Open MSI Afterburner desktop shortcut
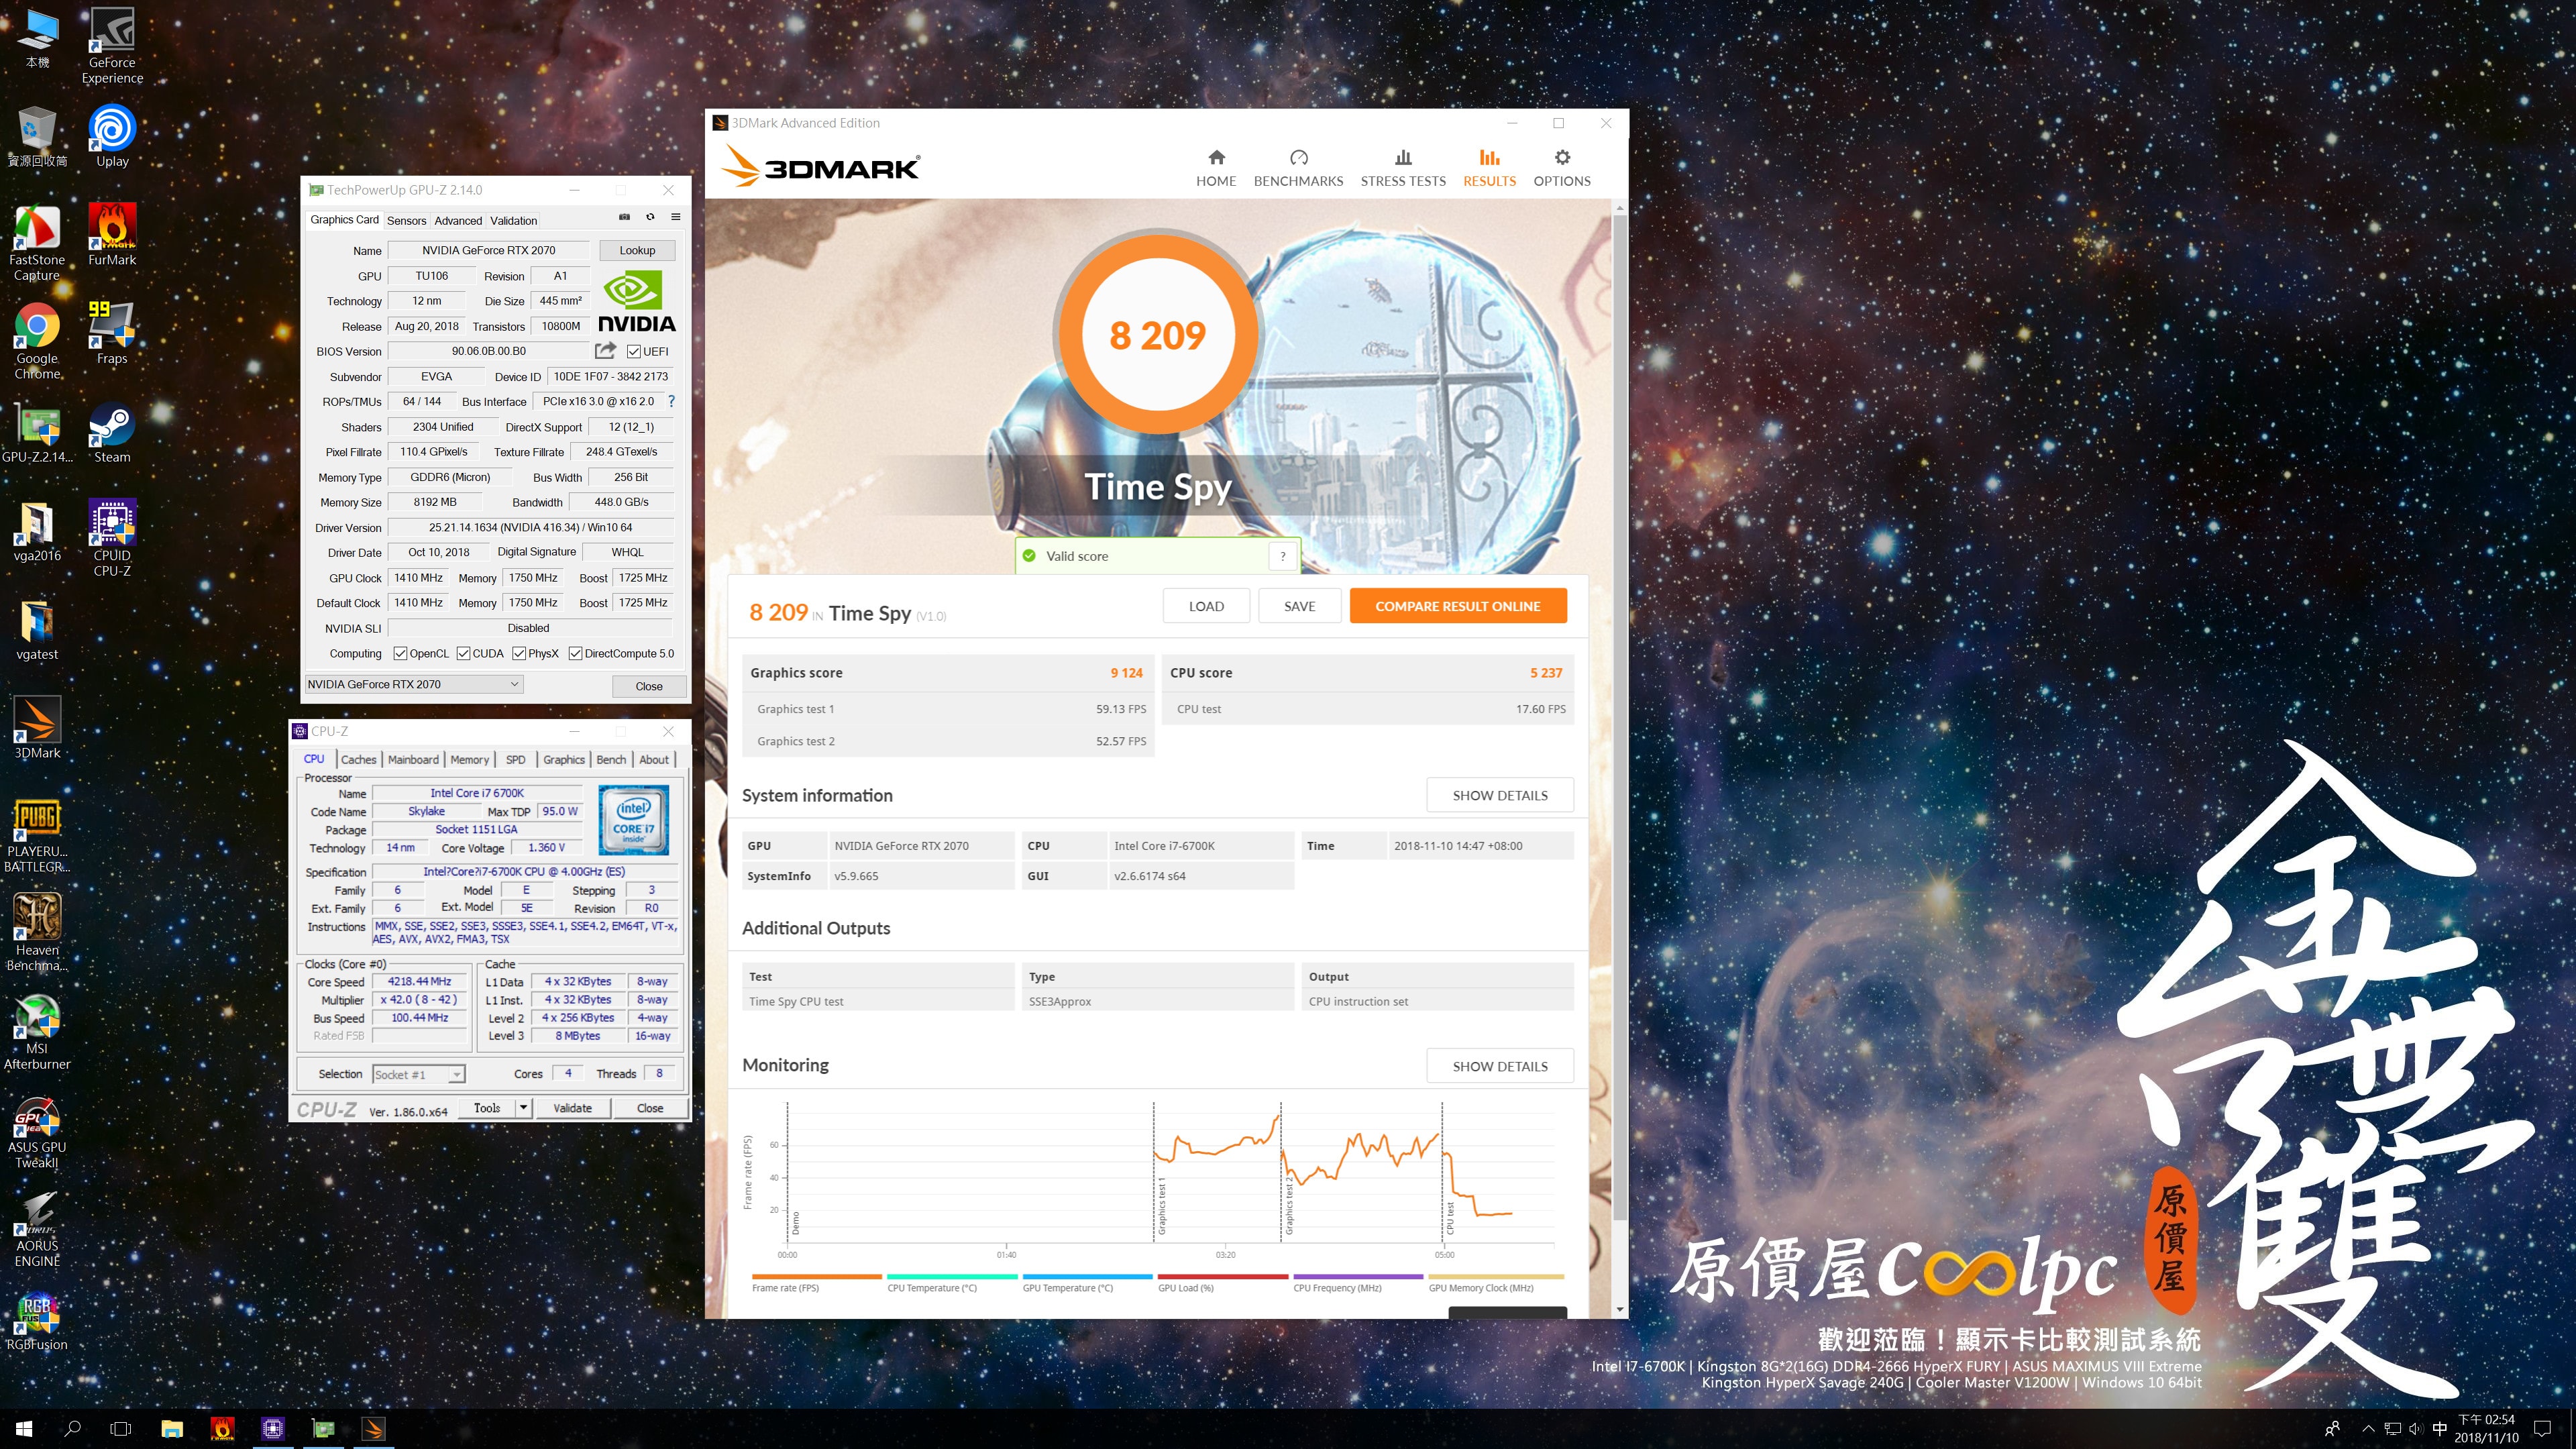 (x=37, y=1032)
